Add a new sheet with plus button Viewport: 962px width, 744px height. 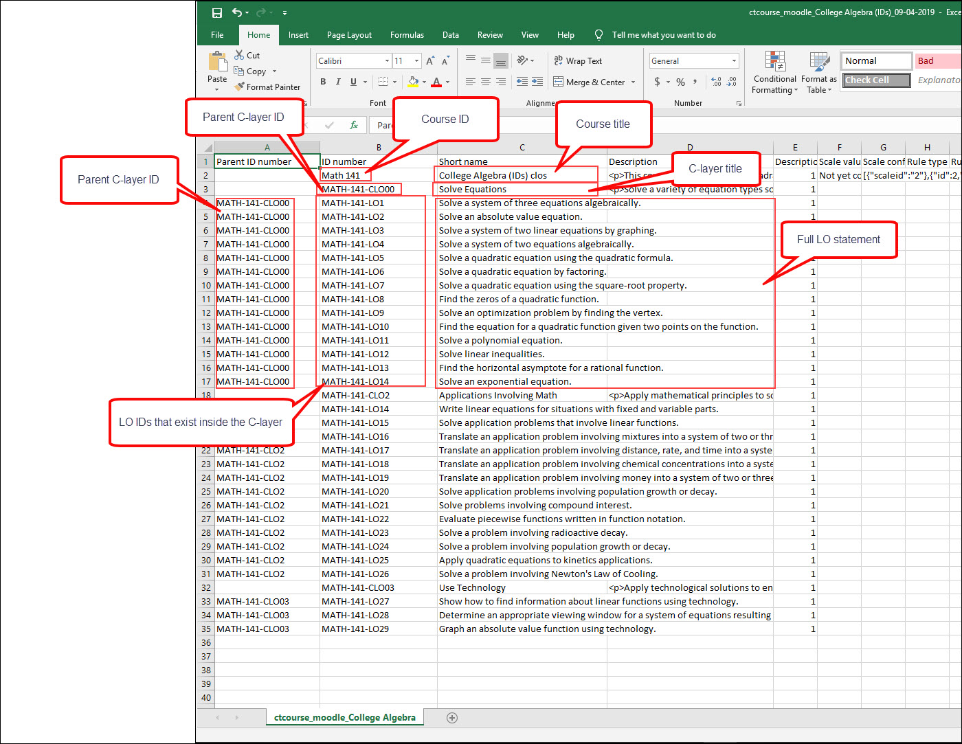point(452,718)
